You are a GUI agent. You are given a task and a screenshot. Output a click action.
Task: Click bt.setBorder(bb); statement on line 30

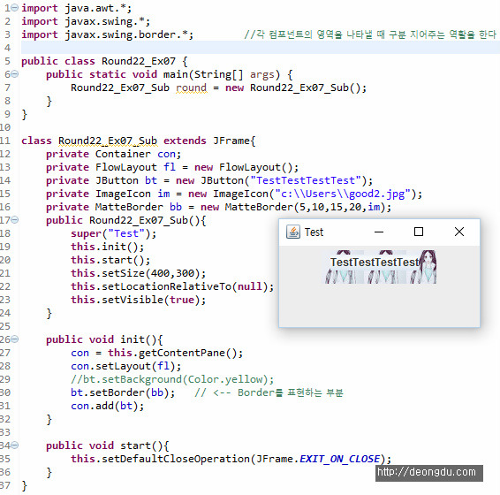coord(123,392)
